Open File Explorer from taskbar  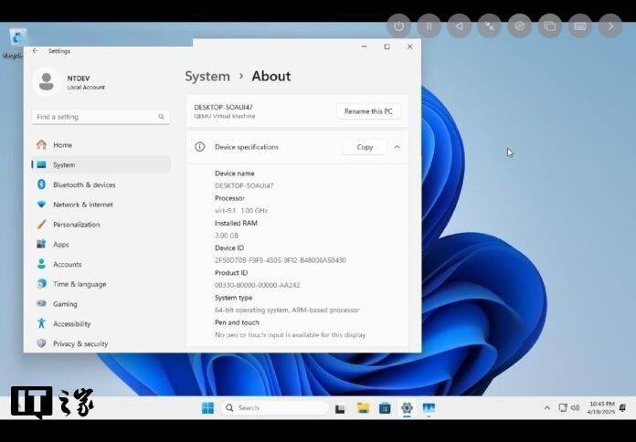pyautogui.click(x=363, y=408)
